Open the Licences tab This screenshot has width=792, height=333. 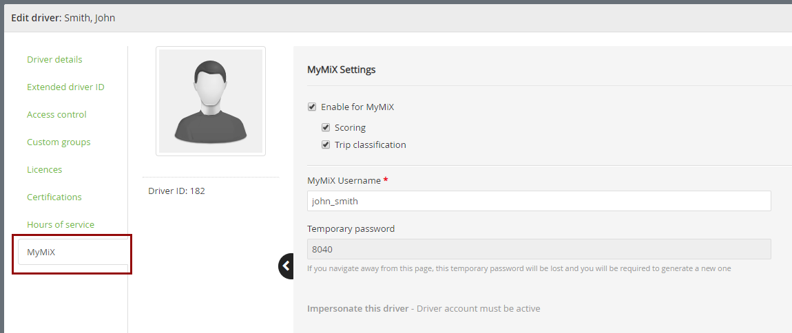coord(45,169)
